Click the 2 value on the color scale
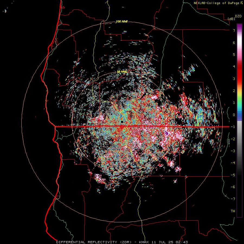Viewport: 244px width, 244px height. [234, 91]
